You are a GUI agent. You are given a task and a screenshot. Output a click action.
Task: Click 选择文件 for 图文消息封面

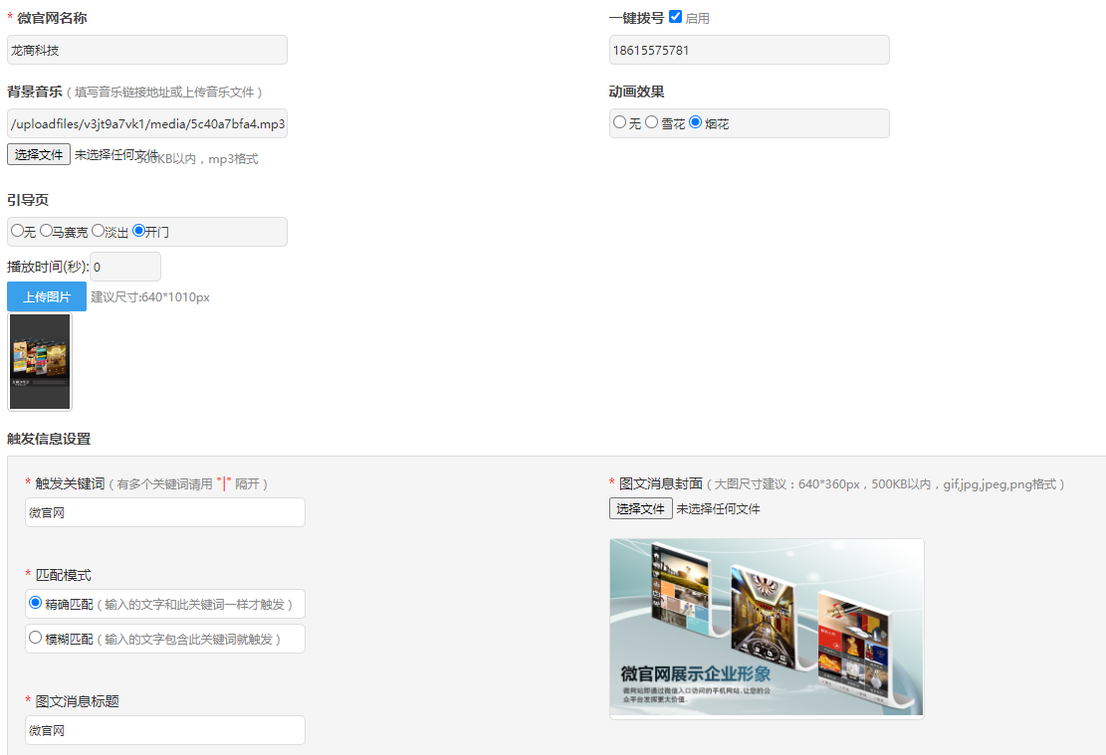[640, 508]
